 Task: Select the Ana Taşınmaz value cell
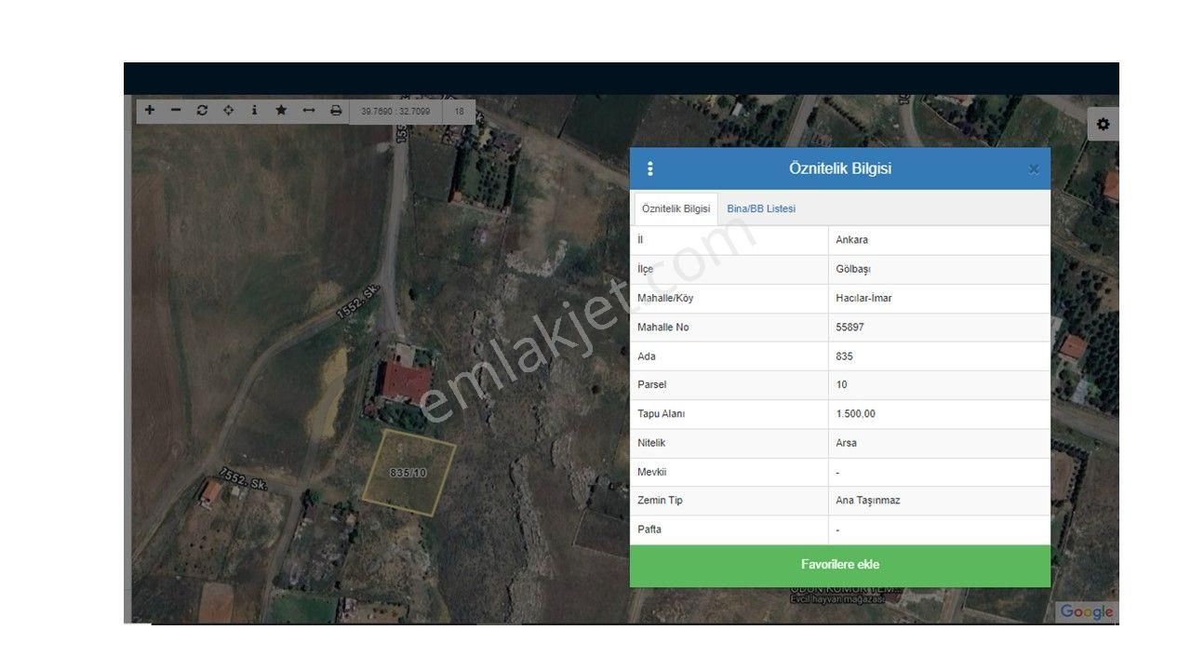[939, 501]
